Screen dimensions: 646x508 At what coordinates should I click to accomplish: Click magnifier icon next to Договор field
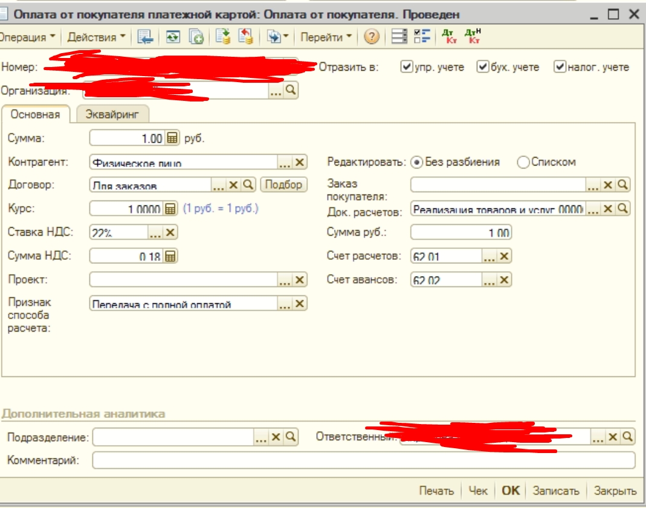pyautogui.click(x=249, y=185)
